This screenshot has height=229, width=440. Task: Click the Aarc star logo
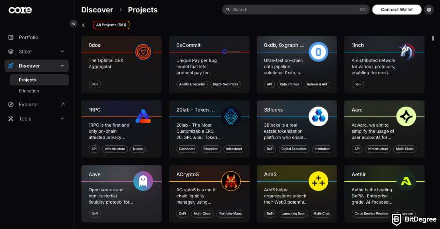[406, 116]
